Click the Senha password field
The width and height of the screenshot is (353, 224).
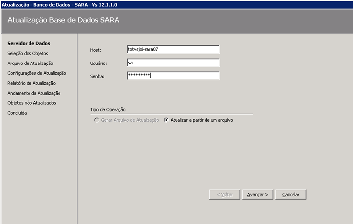point(173,76)
